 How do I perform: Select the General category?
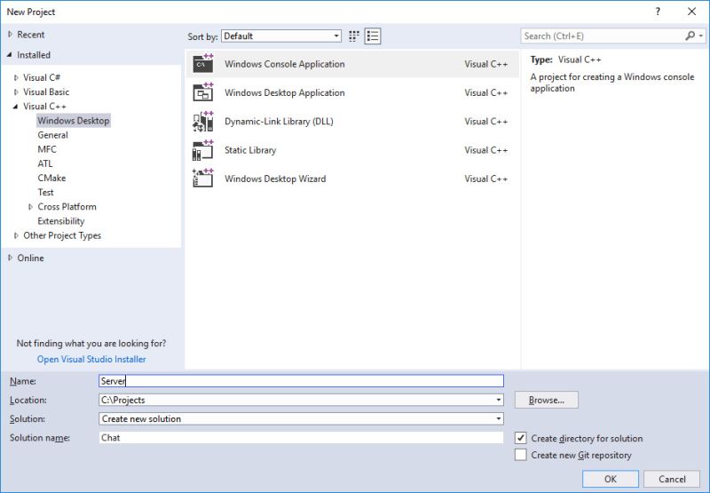click(52, 135)
